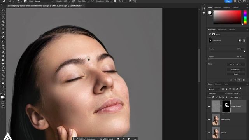Toggle the layer filter switch

click(240, 89)
